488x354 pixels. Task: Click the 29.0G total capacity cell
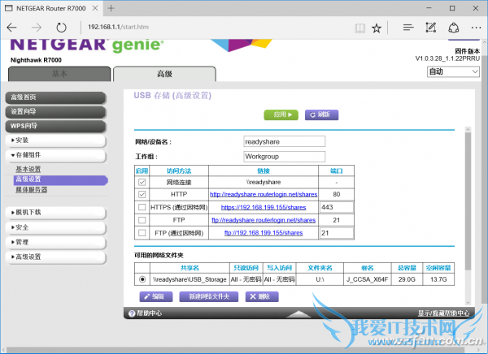pyautogui.click(x=407, y=279)
